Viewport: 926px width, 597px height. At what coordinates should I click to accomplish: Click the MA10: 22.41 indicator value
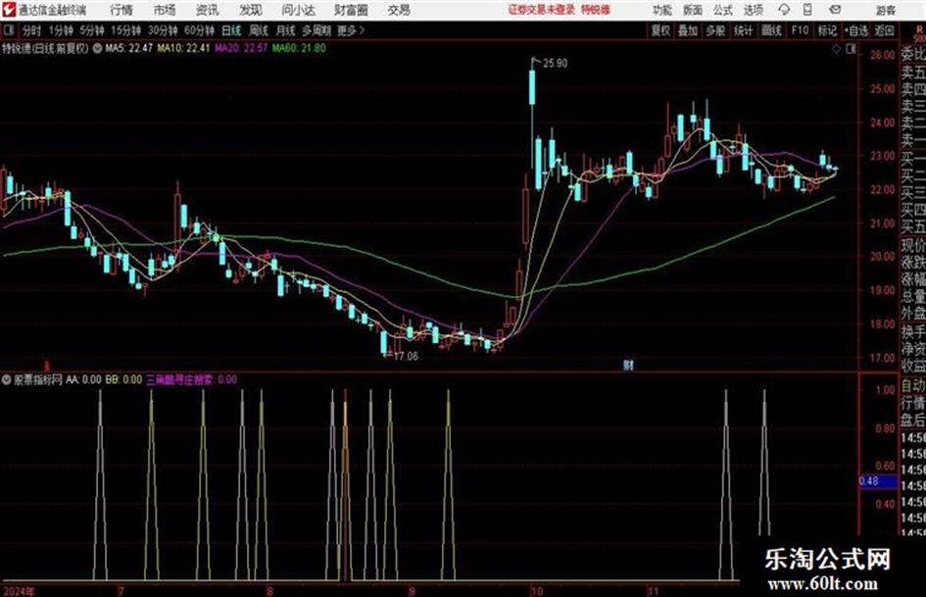click(183, 48)
